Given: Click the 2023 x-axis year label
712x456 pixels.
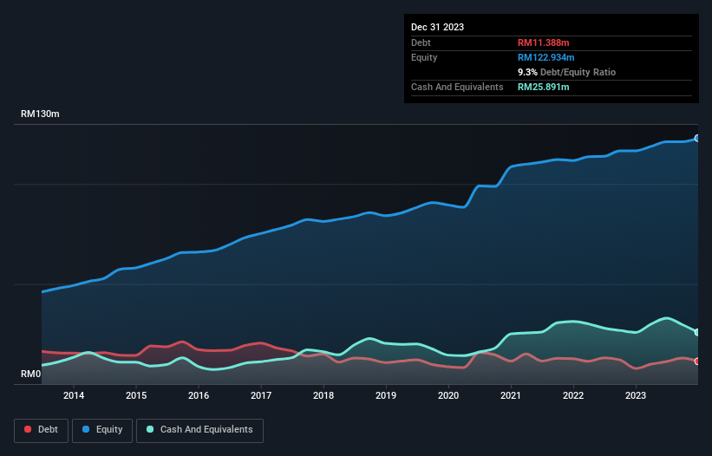Looking at the screenshot, I should click(636, 395).
